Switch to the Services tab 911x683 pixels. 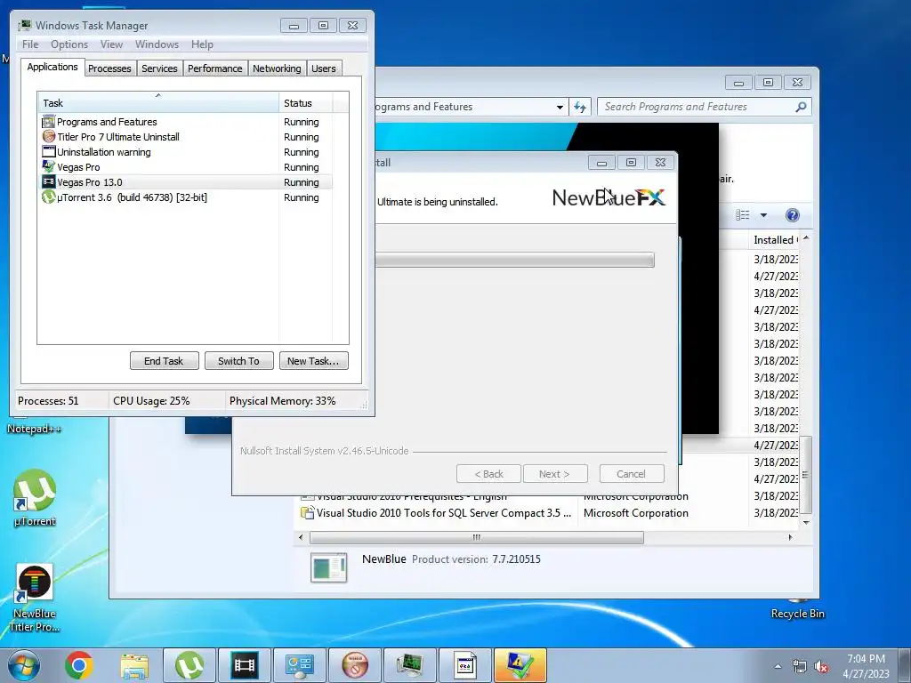point(159,68)
